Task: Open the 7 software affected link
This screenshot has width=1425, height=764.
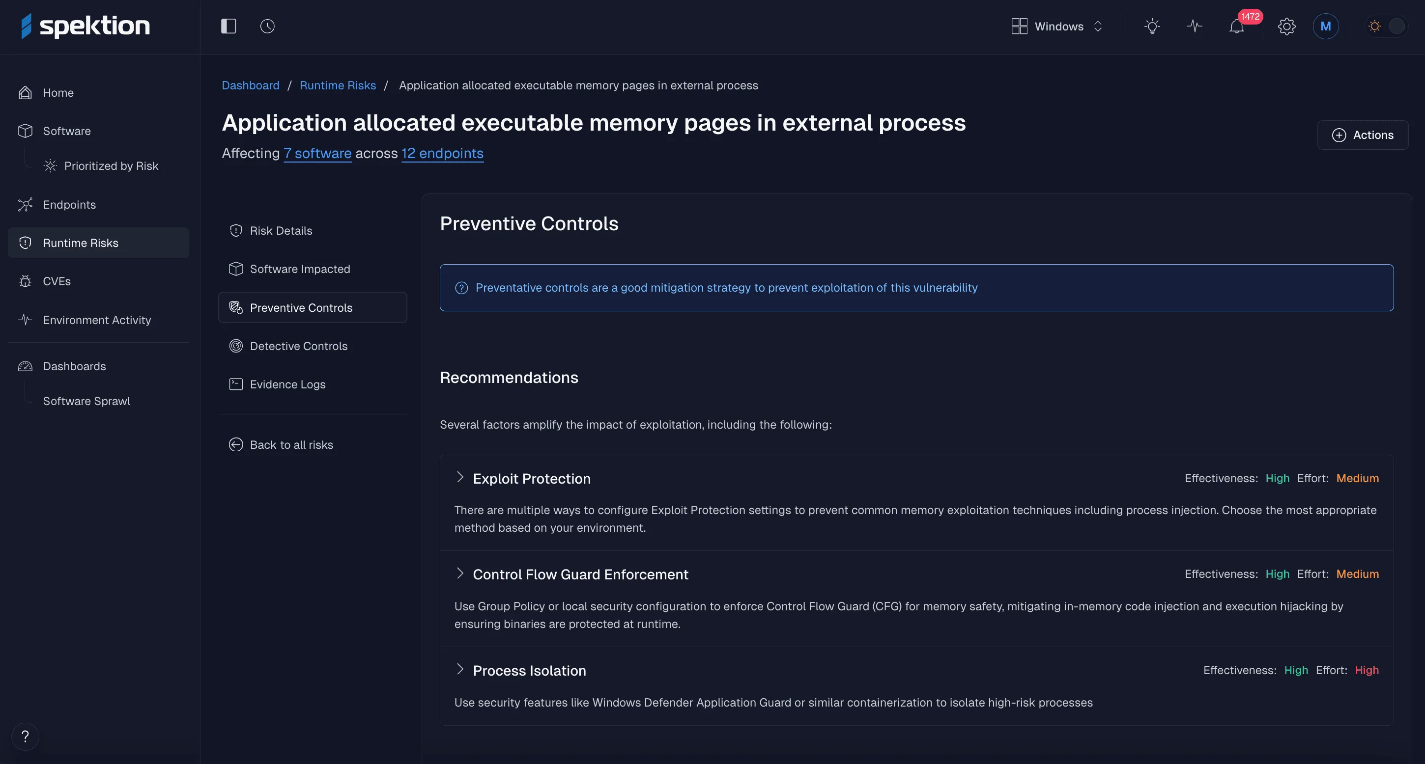Action: coord(317,153)
